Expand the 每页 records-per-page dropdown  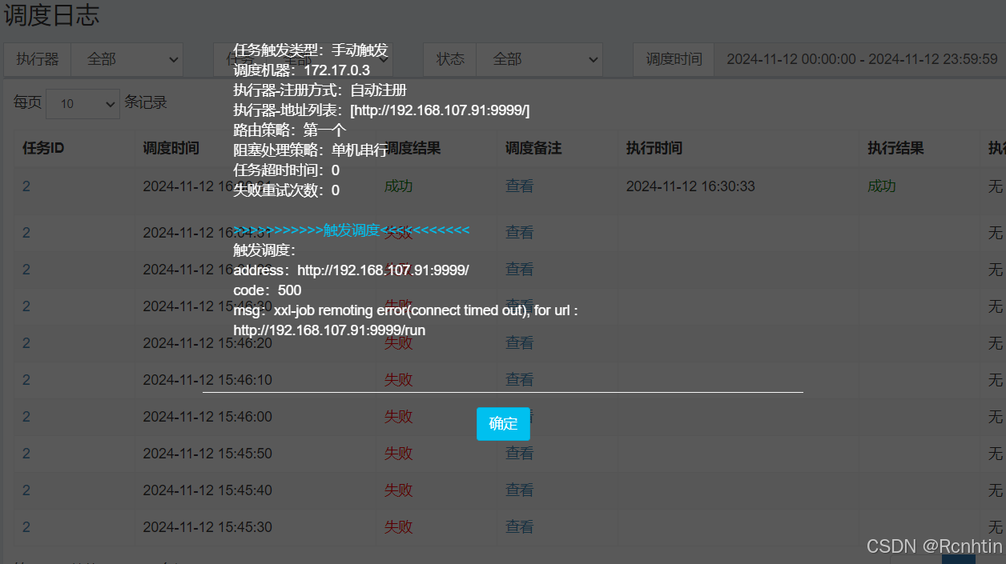tap(82, 103)
